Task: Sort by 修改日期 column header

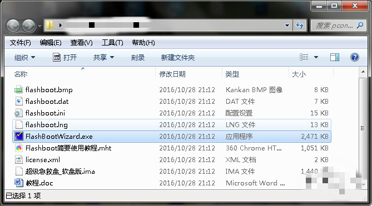Action: pyautogui.click(x=172, y=74)
